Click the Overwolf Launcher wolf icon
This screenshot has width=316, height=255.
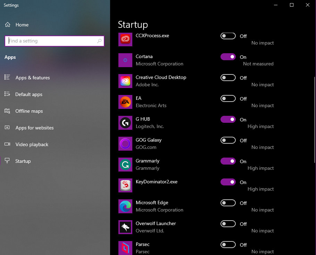pos(125,227)
